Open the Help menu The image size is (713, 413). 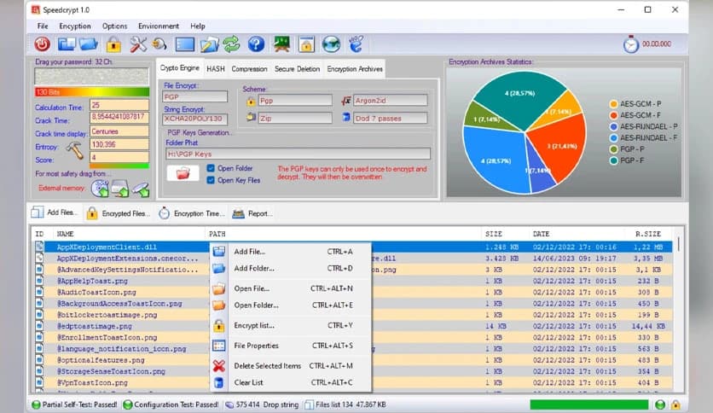click(x=197, y=26)
